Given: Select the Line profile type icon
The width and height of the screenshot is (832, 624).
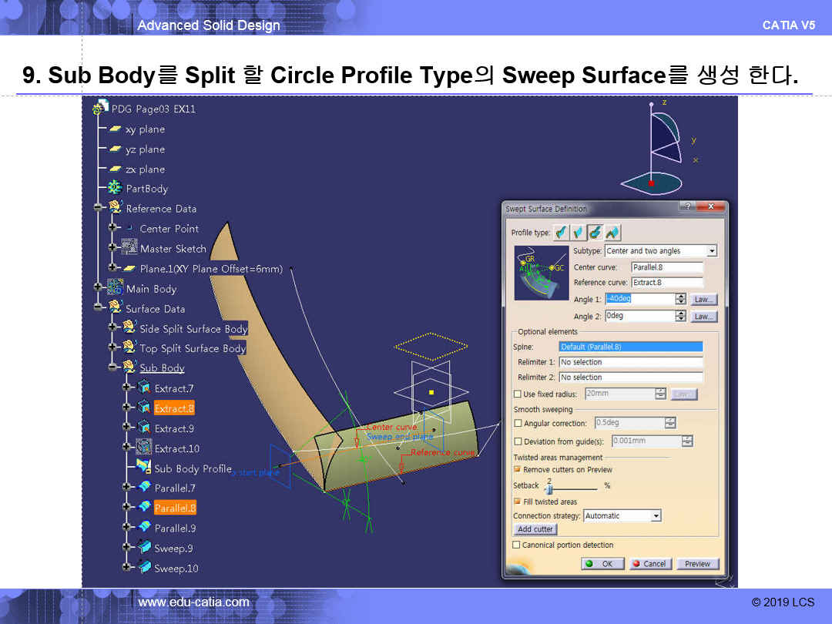Looking at the screenshot, I should point(578,233).
